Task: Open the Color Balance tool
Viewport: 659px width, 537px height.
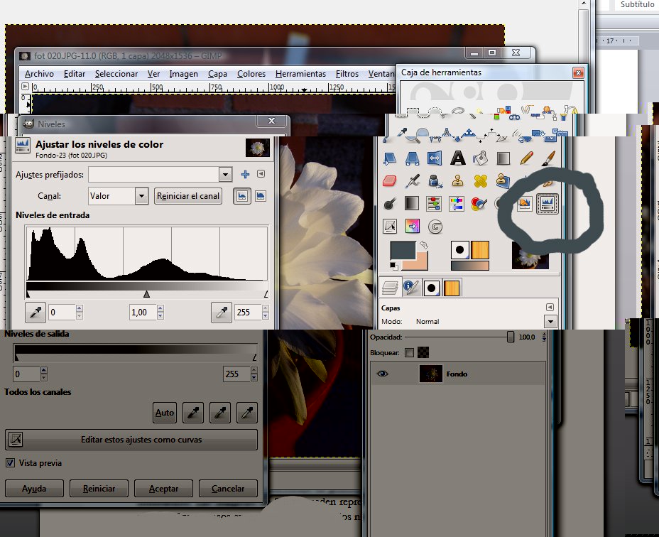Action: [x=434, y=204]
